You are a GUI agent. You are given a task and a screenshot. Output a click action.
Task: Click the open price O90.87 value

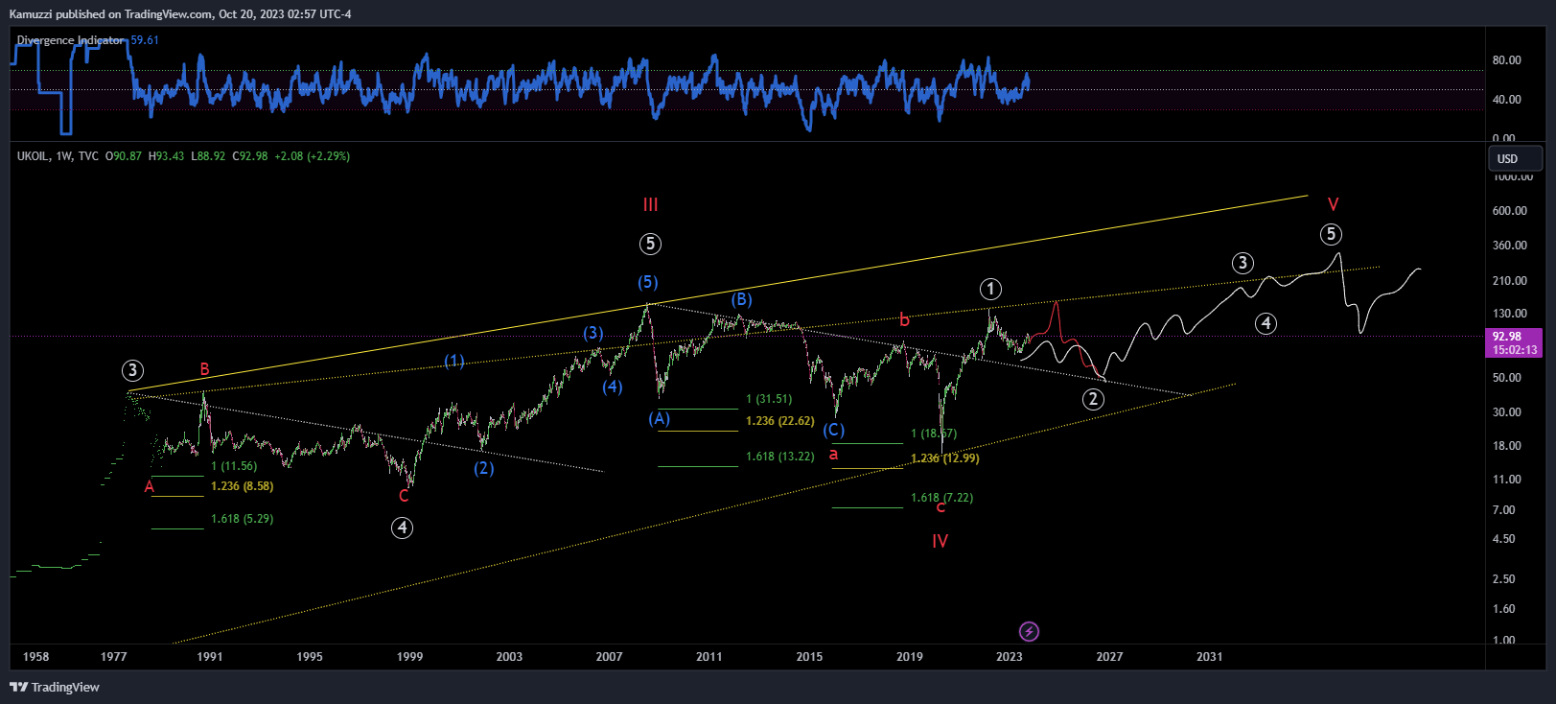124,156
